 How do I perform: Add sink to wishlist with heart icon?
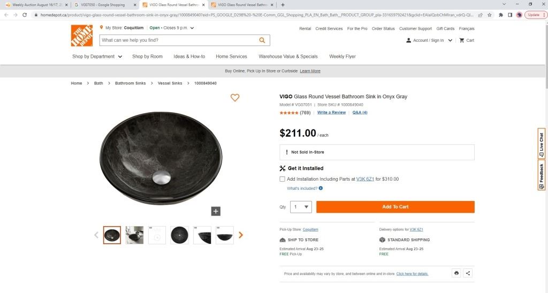point(235,97)
